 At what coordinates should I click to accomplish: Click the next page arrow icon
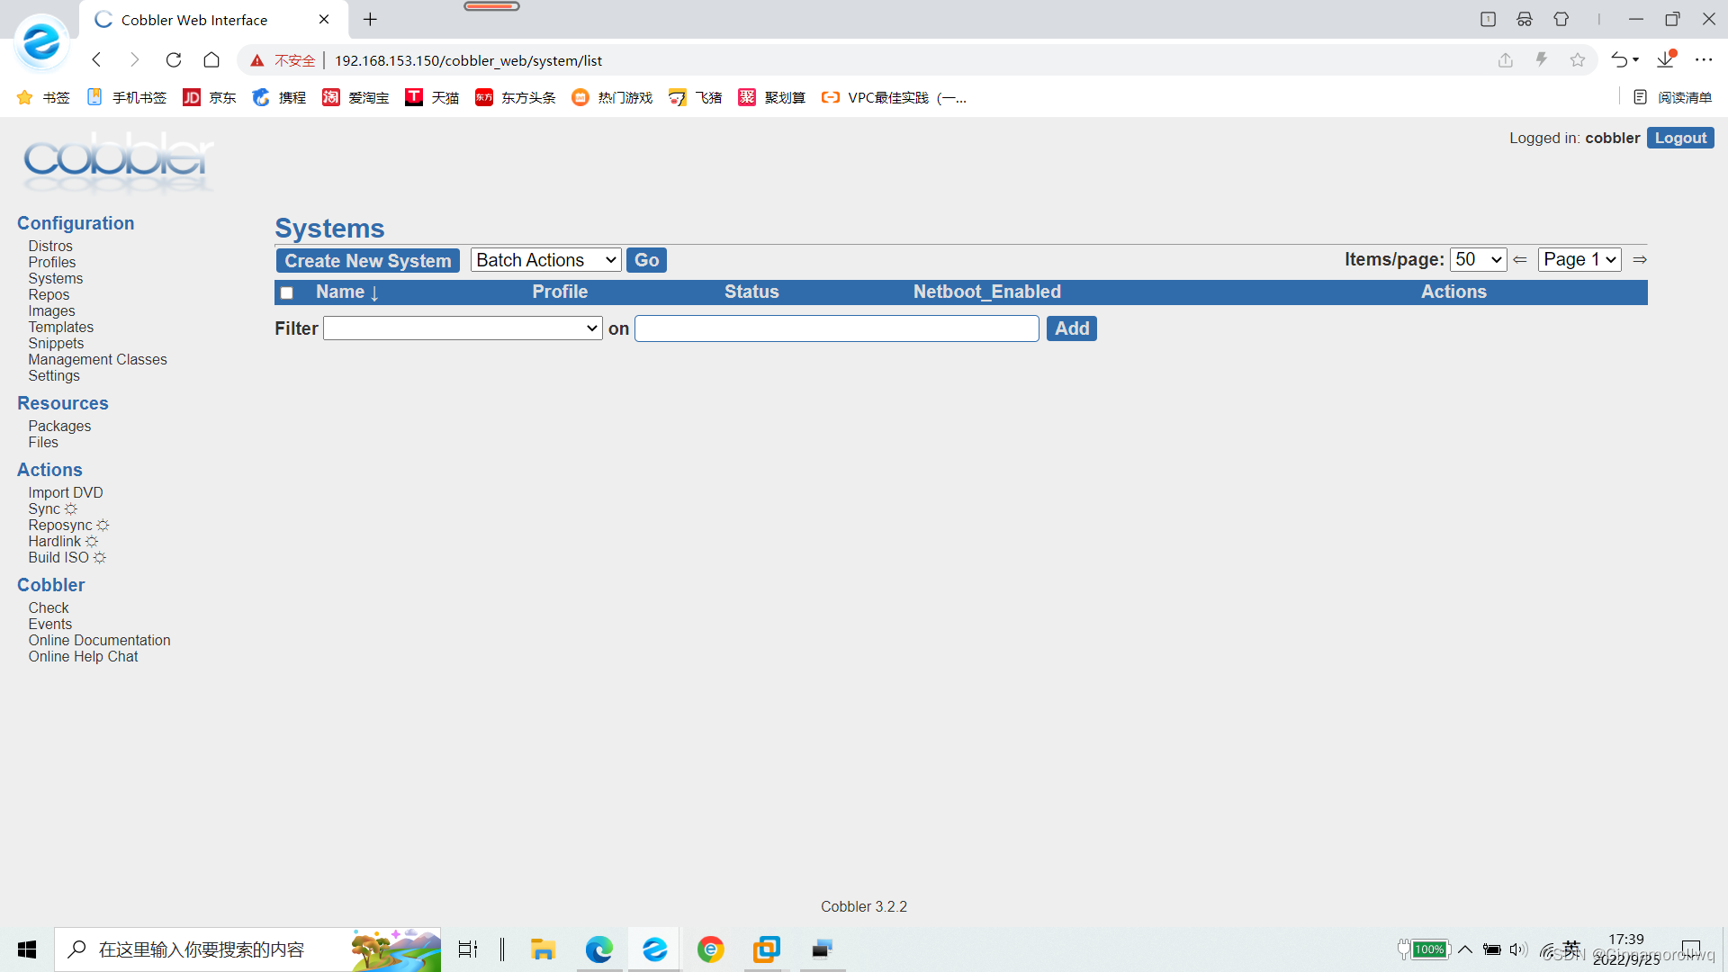(1640, 260)
